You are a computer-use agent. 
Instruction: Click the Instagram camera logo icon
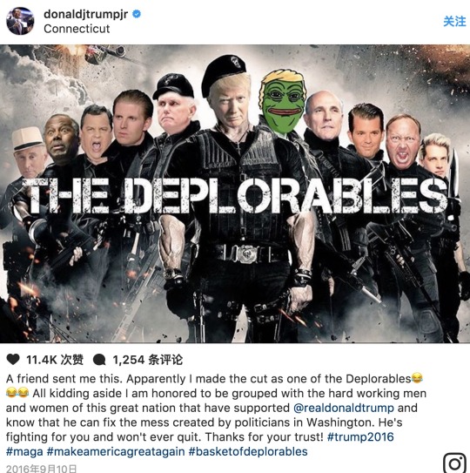pyautogui.click(x=455, y=463)
